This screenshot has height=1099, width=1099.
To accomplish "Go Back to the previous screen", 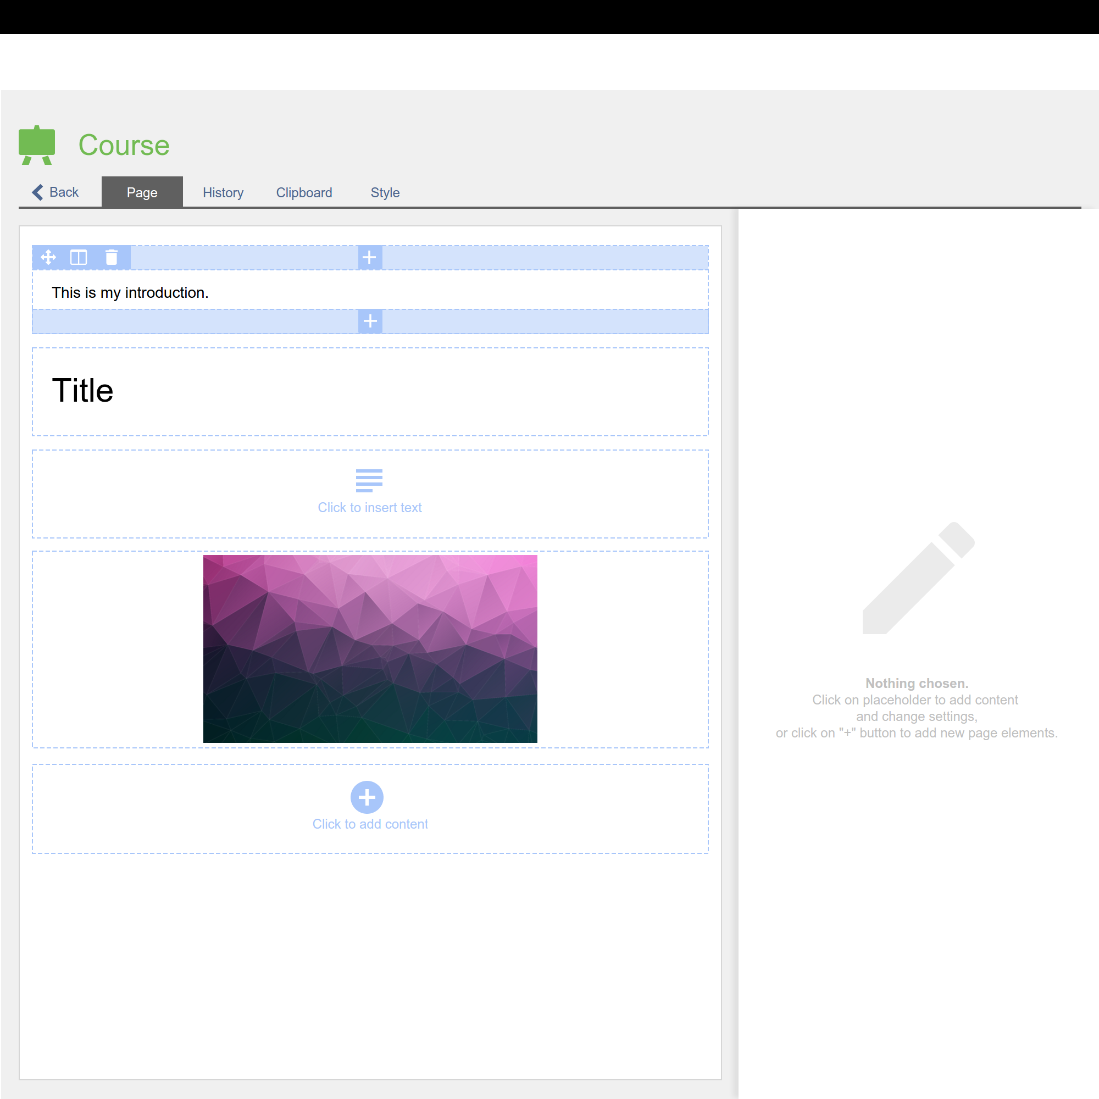I will point(64,192).
